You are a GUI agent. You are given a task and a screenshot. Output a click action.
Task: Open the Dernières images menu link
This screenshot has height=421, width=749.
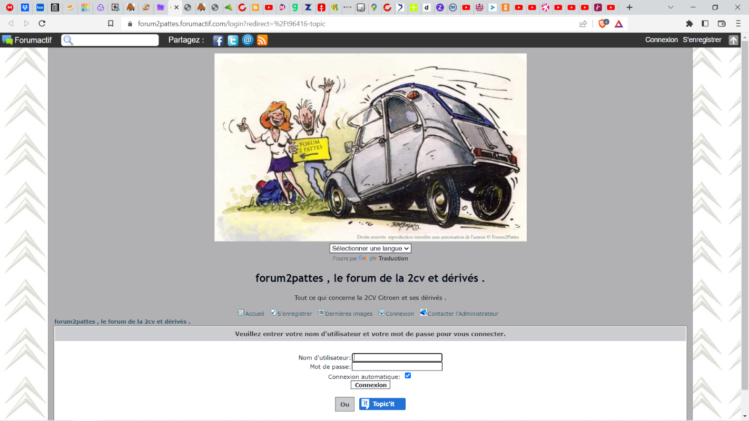tap(348, 314)
